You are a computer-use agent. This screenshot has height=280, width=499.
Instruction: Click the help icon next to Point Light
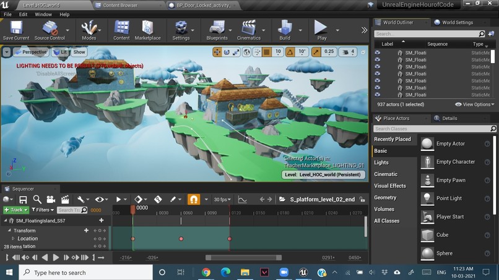click(x=487, y=198)
